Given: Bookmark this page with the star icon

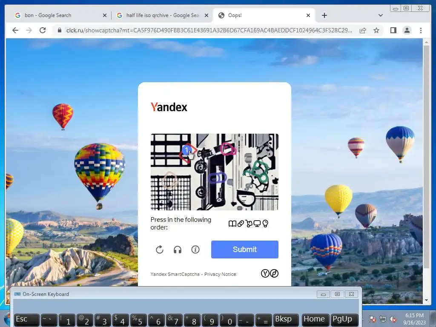Looking at the screenshot, I should click(376, 30).
